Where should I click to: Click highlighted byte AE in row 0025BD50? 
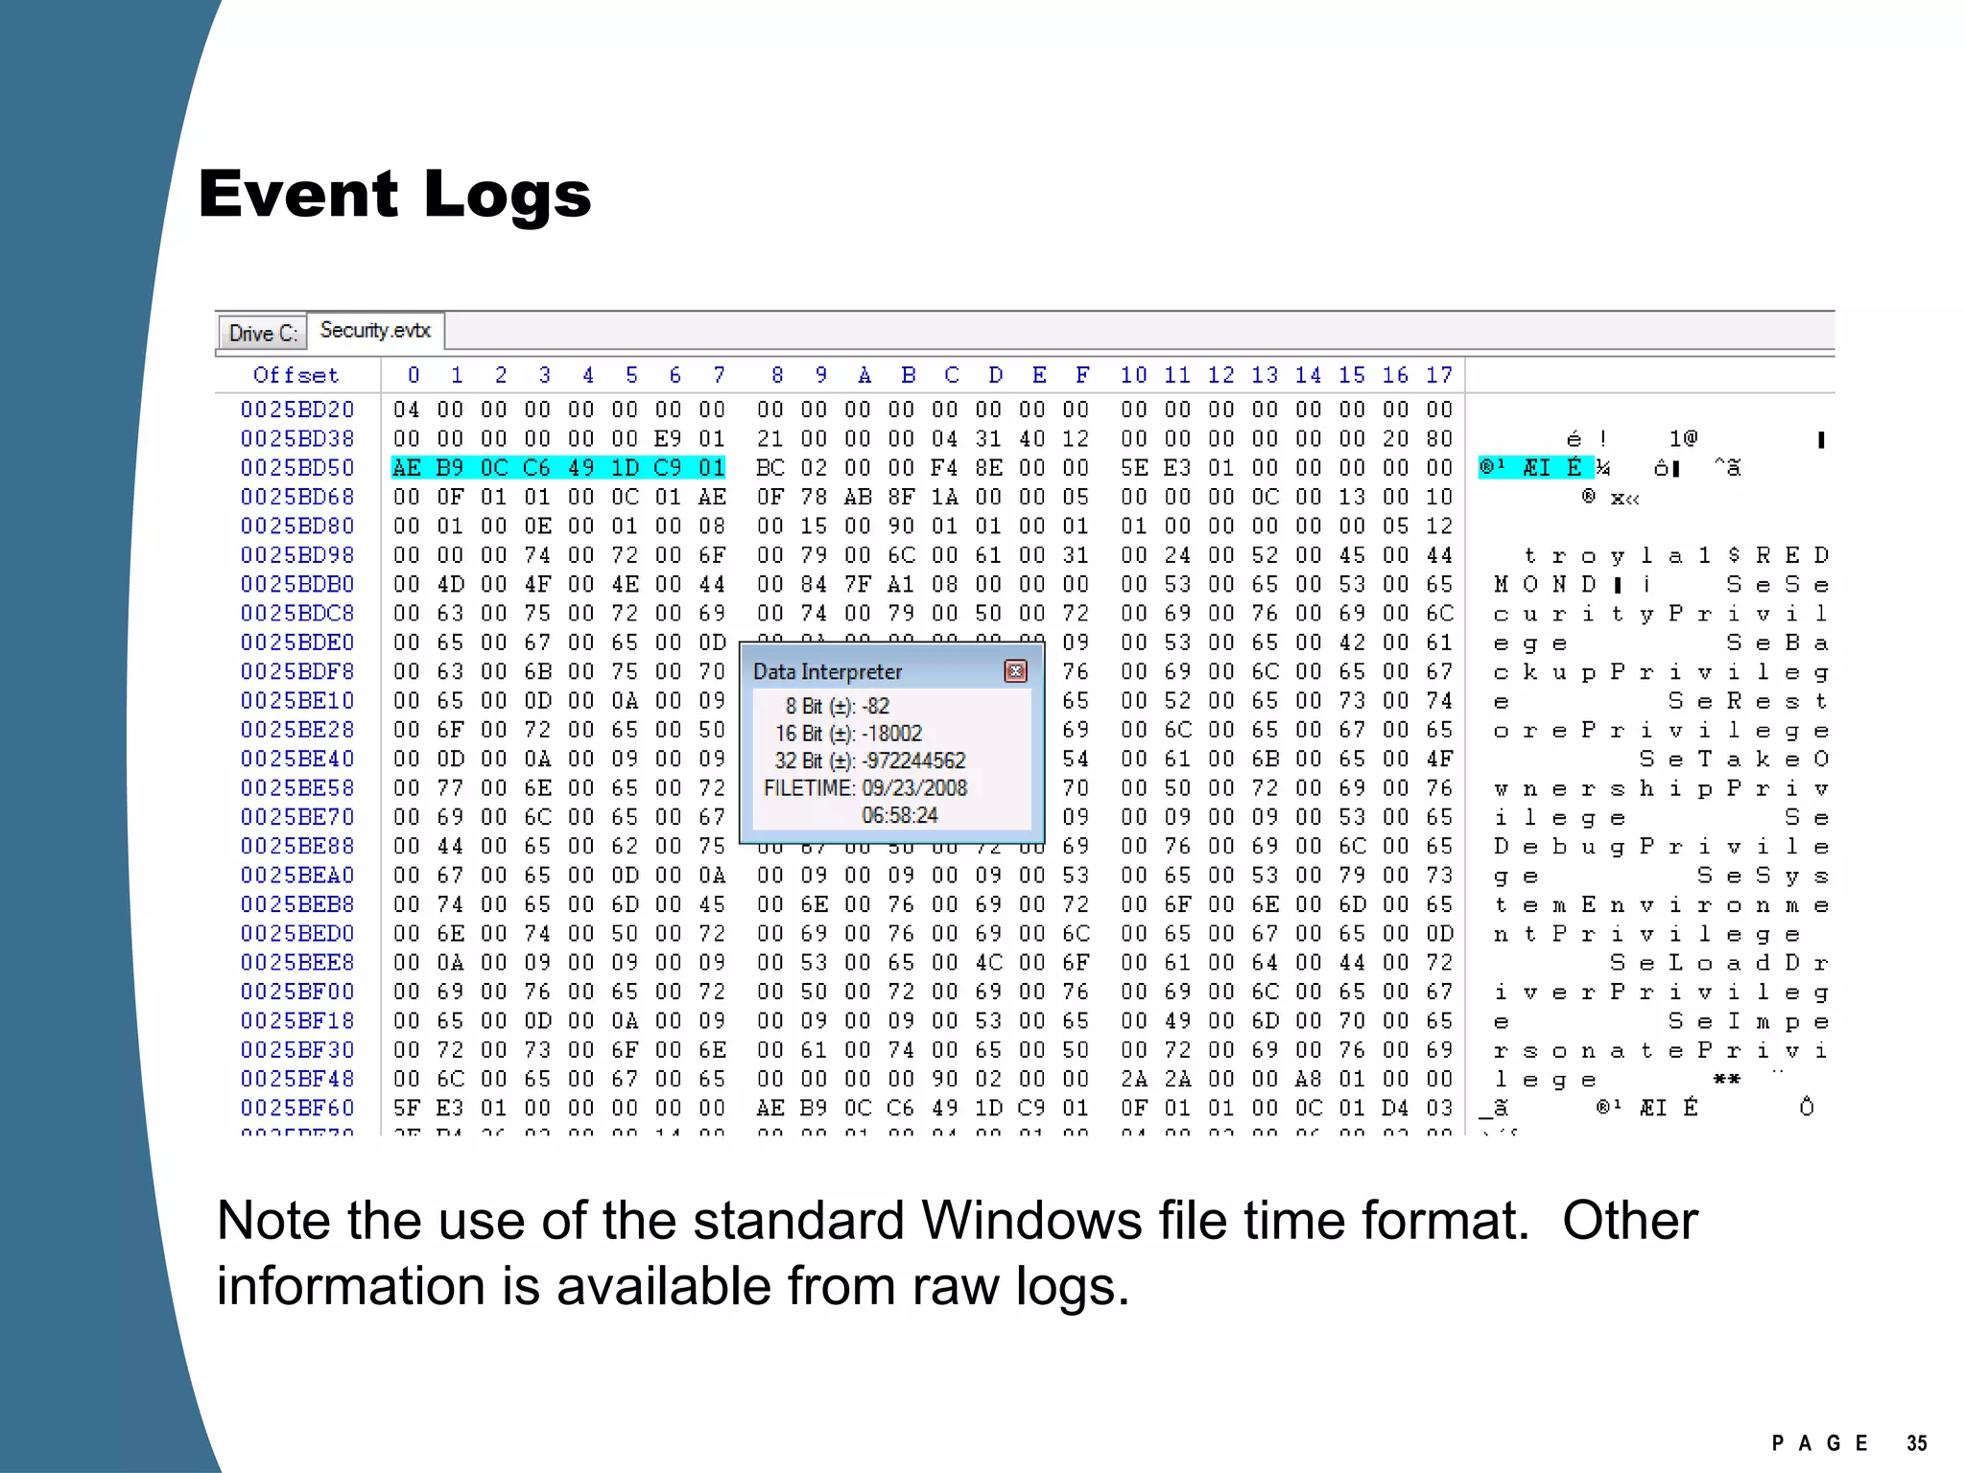pos(407,468)
